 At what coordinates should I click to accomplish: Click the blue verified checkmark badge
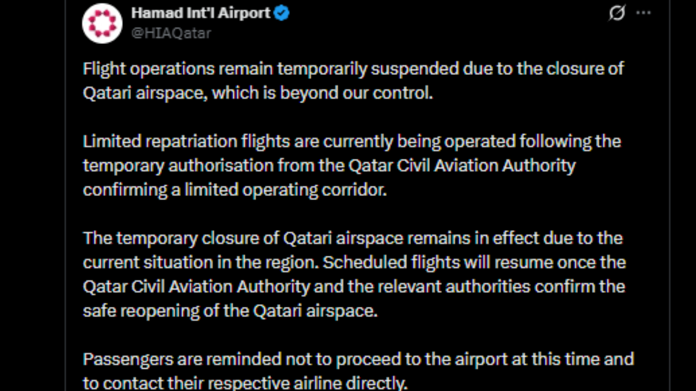[281, 13]
